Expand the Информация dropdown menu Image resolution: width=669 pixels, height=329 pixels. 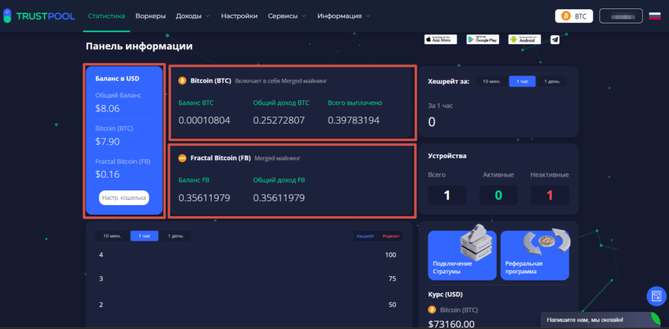[343, 16]
